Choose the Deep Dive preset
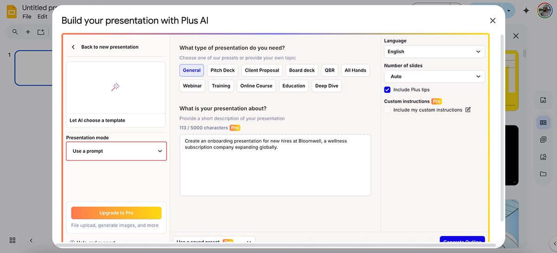Screen dimensions: 557x253 click(x=327, y=86)
